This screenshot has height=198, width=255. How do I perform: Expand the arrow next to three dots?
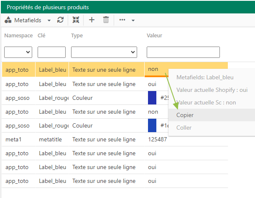click(x=133, y=21)
